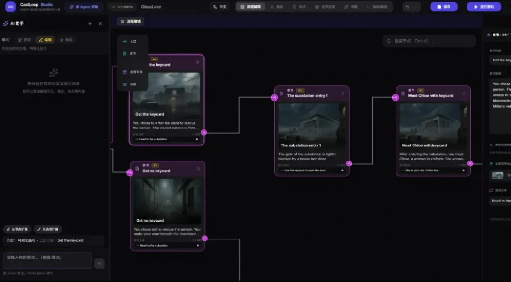Screen dimensions: 511x282
Task: Open the World Settings tab with globe icon
Action: click(325, 7)
